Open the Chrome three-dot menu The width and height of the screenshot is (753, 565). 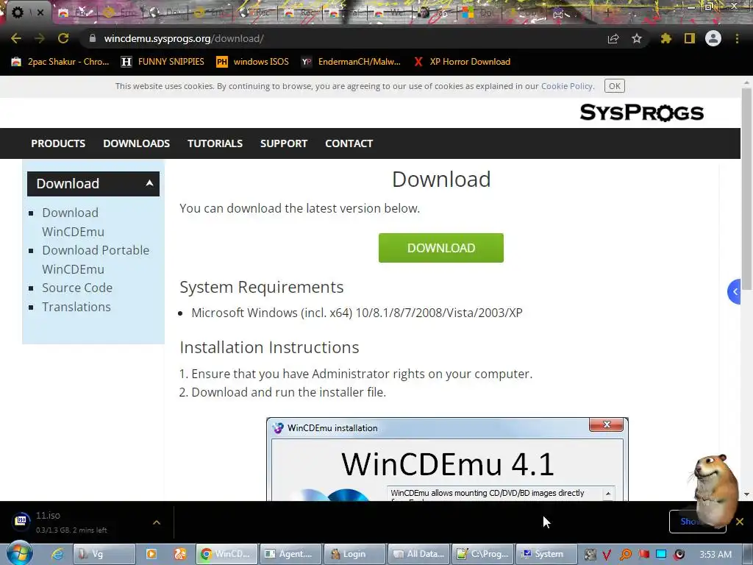[x=737, y=38]
